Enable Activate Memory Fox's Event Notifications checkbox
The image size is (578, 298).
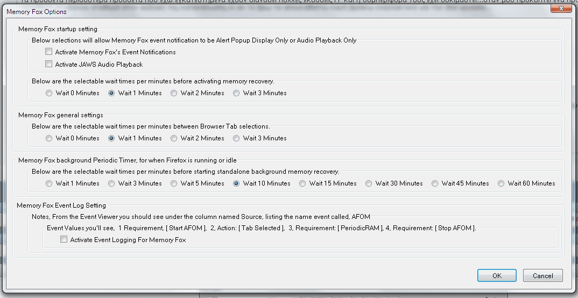click(x=48, y=52)
